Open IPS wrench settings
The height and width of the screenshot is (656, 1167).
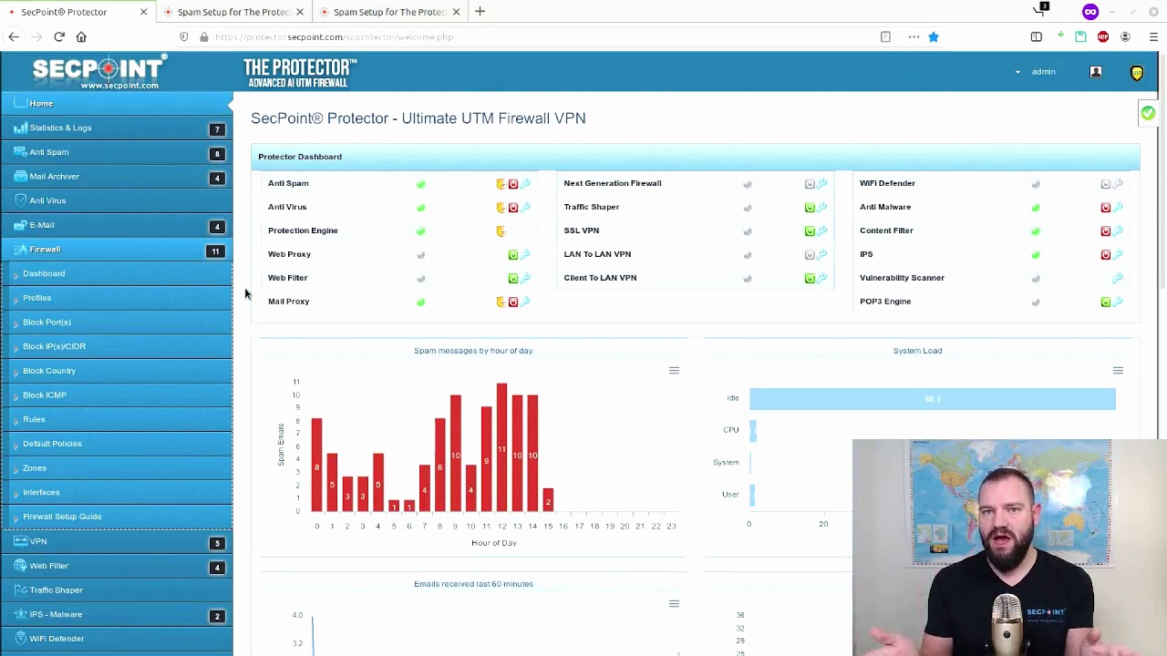(x=1118, y=255)
